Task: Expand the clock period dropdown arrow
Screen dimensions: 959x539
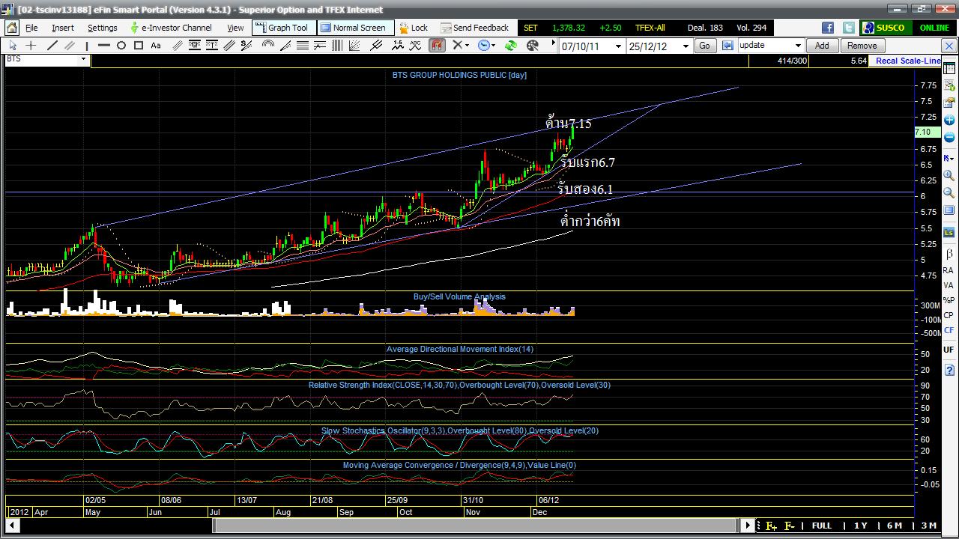Action: tap(493, 46)
